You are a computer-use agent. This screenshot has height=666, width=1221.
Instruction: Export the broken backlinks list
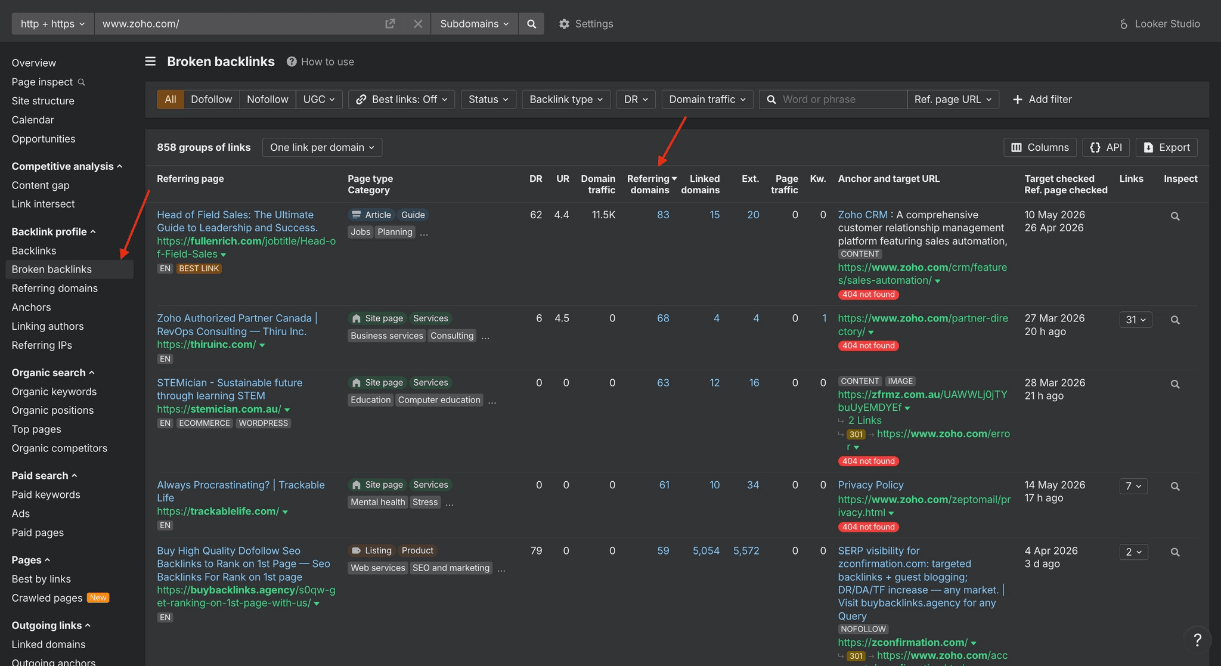[1166, 147]
